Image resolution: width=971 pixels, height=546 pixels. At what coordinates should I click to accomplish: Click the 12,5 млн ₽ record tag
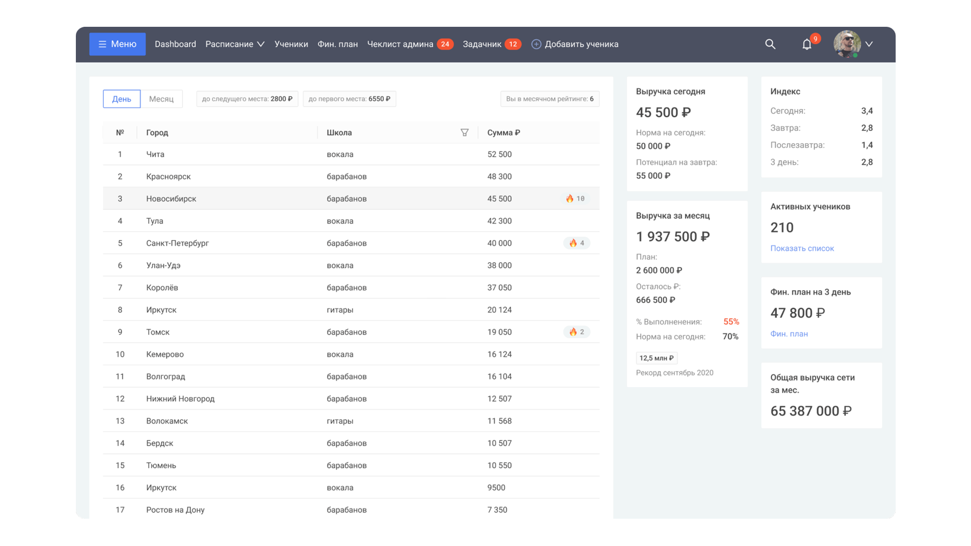coord(656,358)
